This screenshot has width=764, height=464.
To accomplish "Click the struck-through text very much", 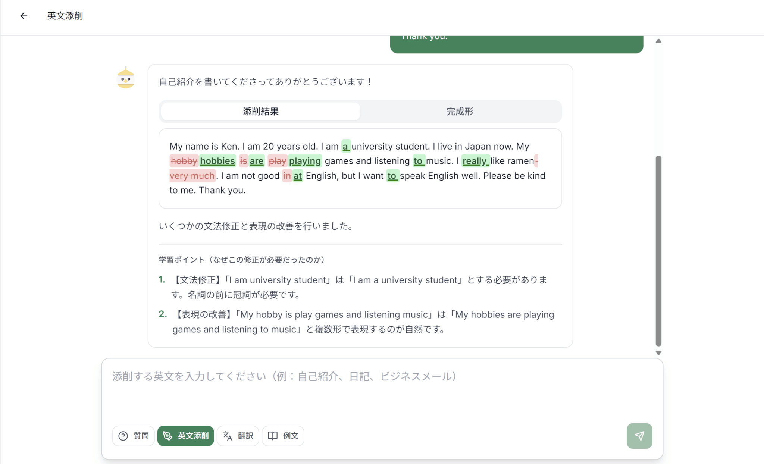I will (192, 176).
